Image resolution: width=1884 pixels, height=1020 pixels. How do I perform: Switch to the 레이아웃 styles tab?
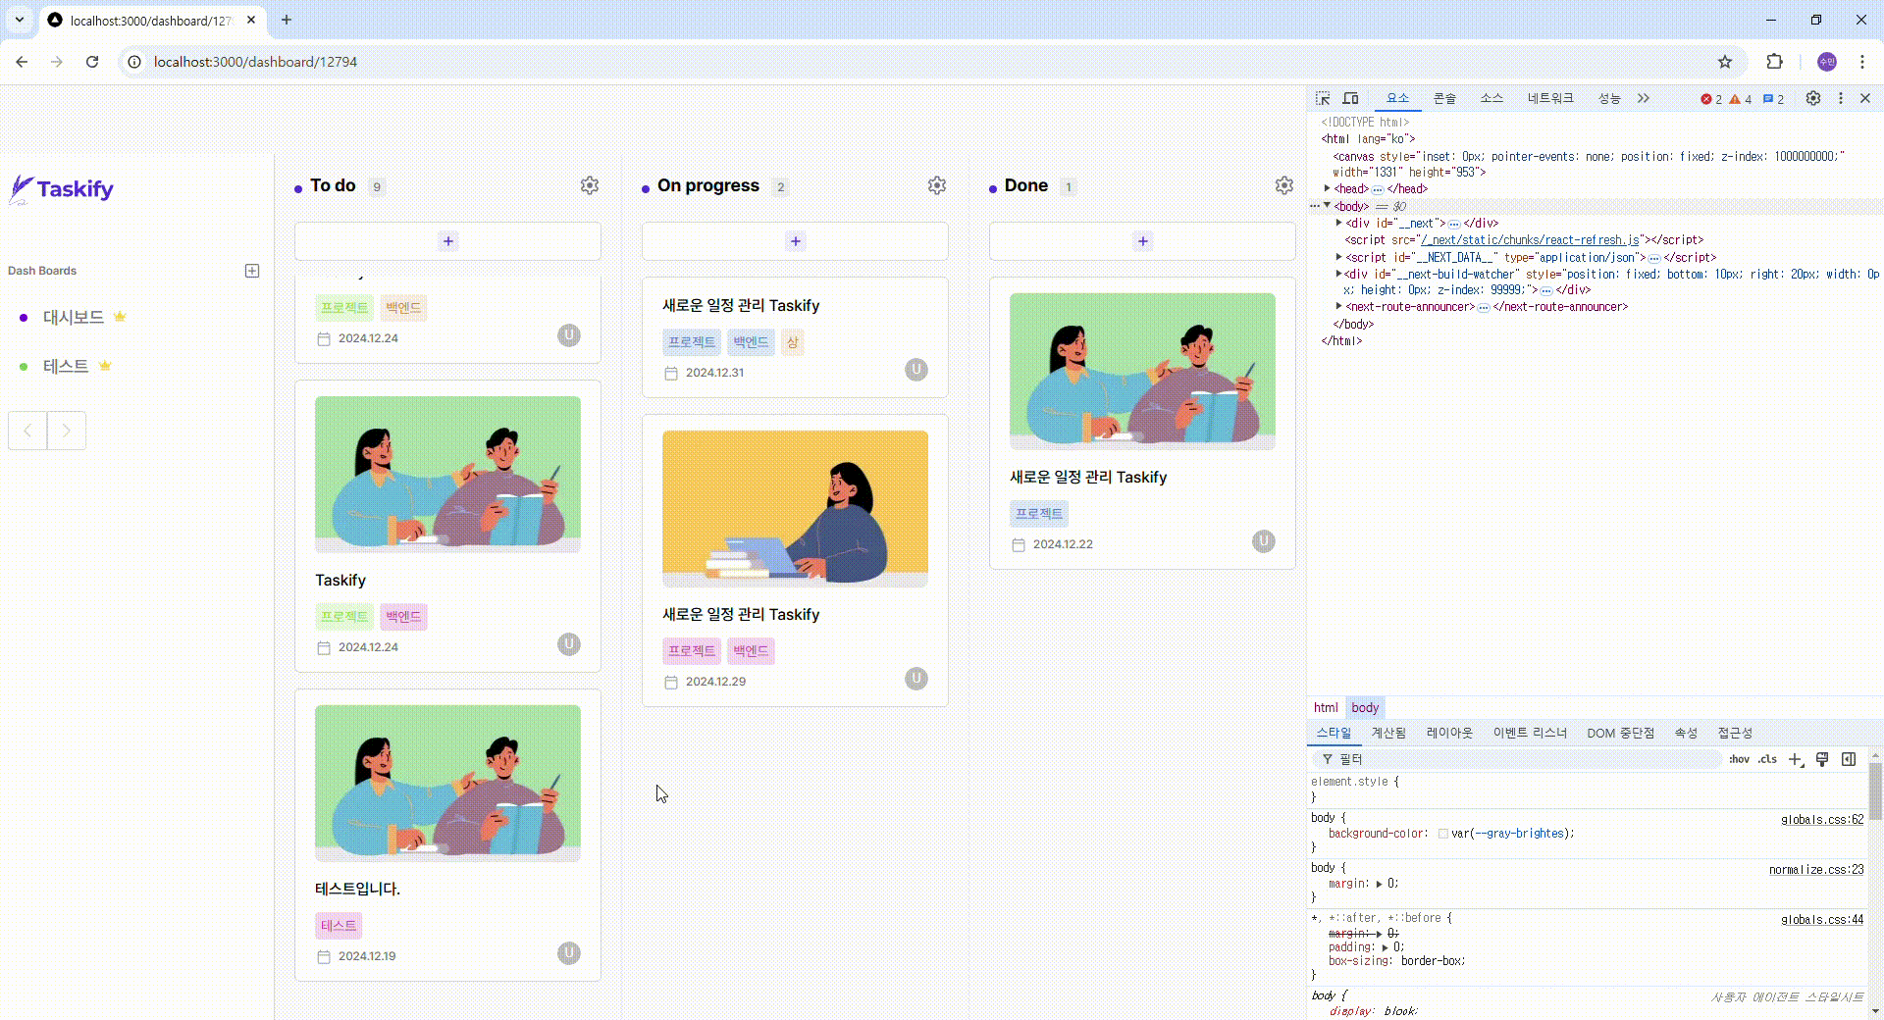pyautogui.click(x=1449, y=734)
